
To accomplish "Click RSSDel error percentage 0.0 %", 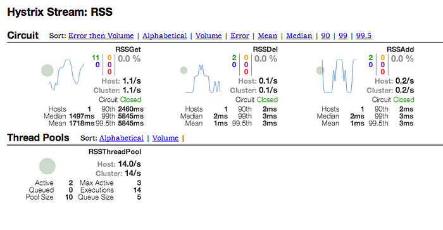I will tap(266, 59).
